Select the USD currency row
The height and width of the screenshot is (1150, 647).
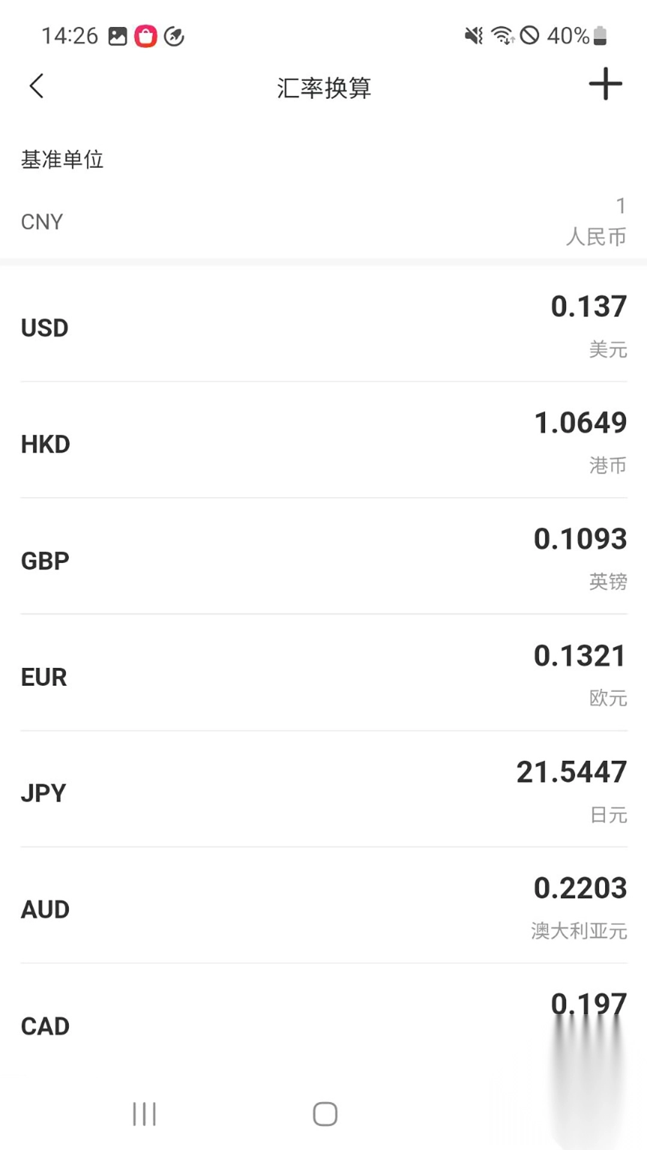point(323,327)
